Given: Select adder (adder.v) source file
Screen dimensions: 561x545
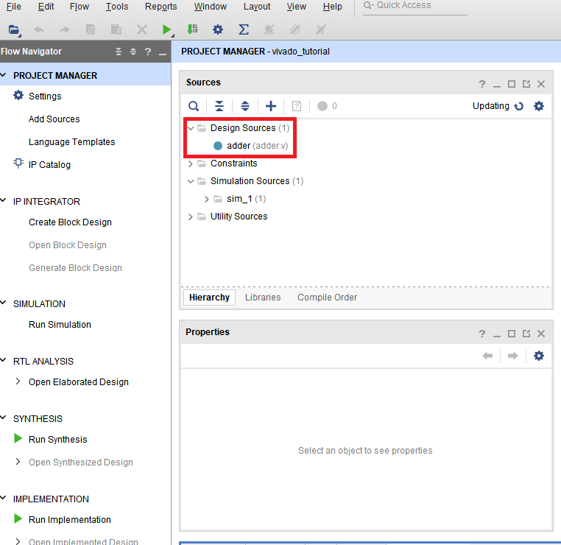Looking at the screenshot, I should [x=250, y=146].
